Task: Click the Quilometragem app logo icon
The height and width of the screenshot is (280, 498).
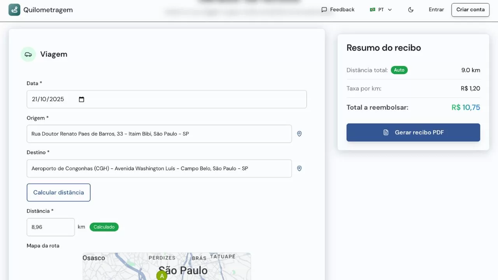Action: tap(14, 10)
